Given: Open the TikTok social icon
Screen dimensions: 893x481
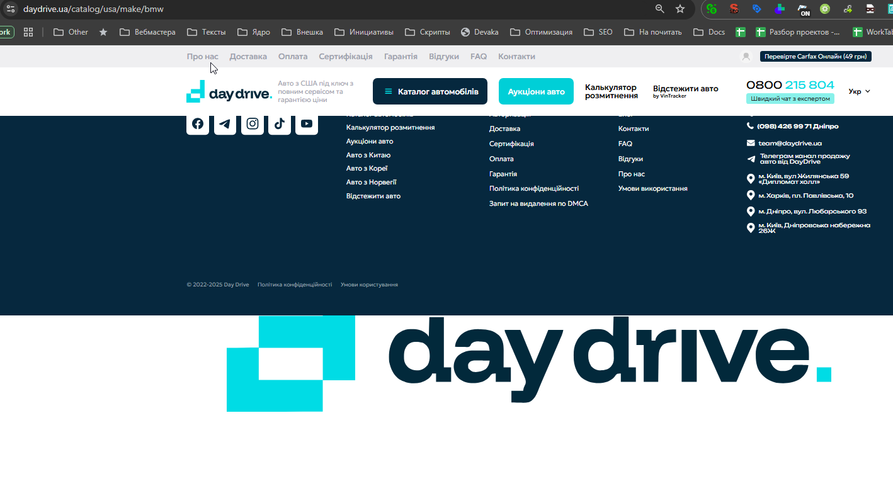Looking at the screenshot, I should 280,124.
